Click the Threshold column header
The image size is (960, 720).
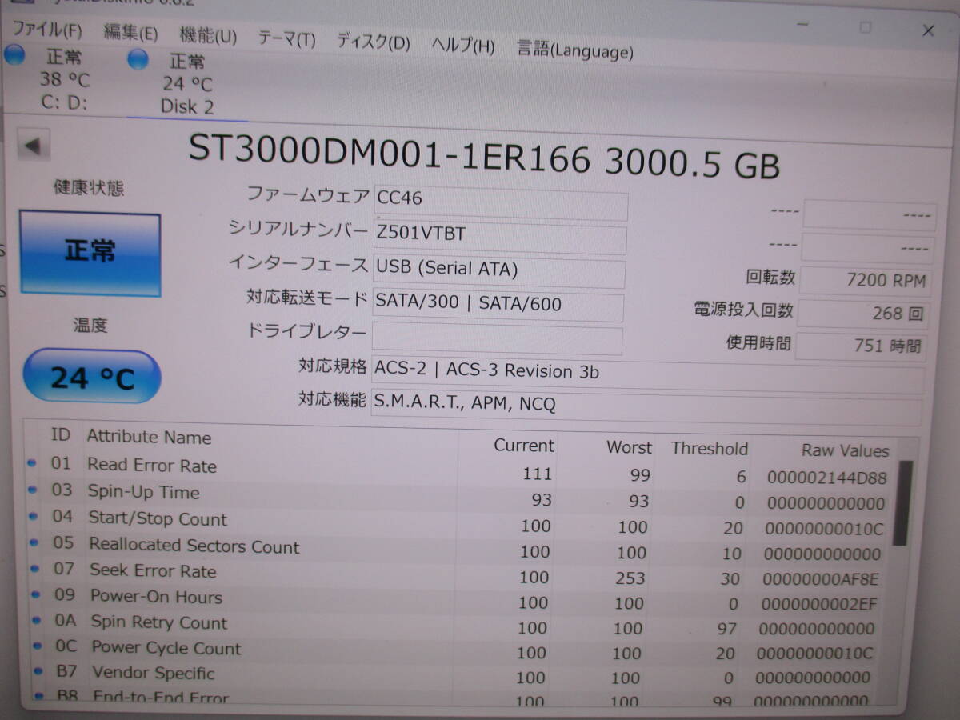710,449
